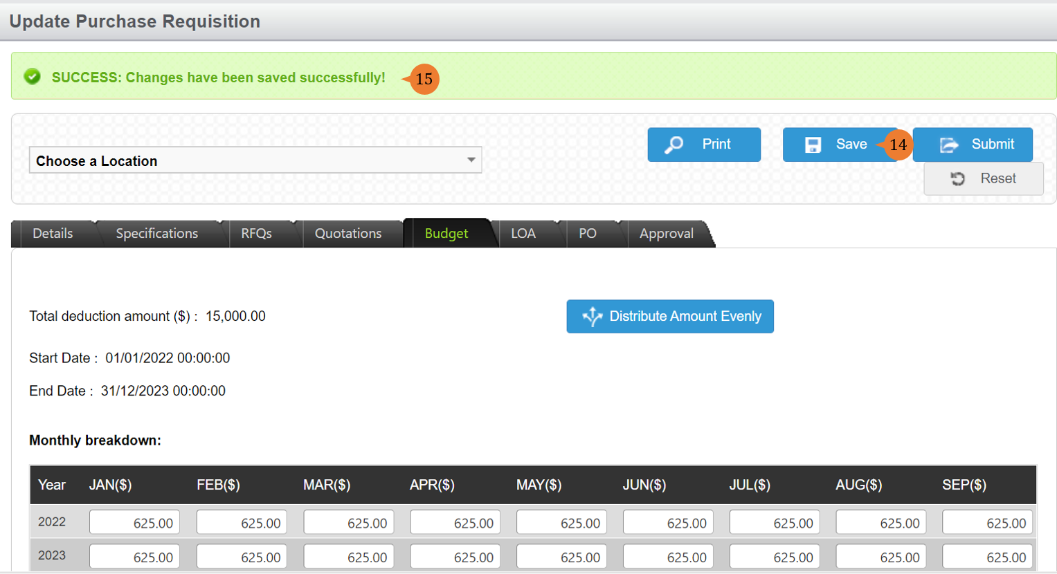Click the End Date 31/12/2023 text
Screen dimensions: 1057x574
127,391
